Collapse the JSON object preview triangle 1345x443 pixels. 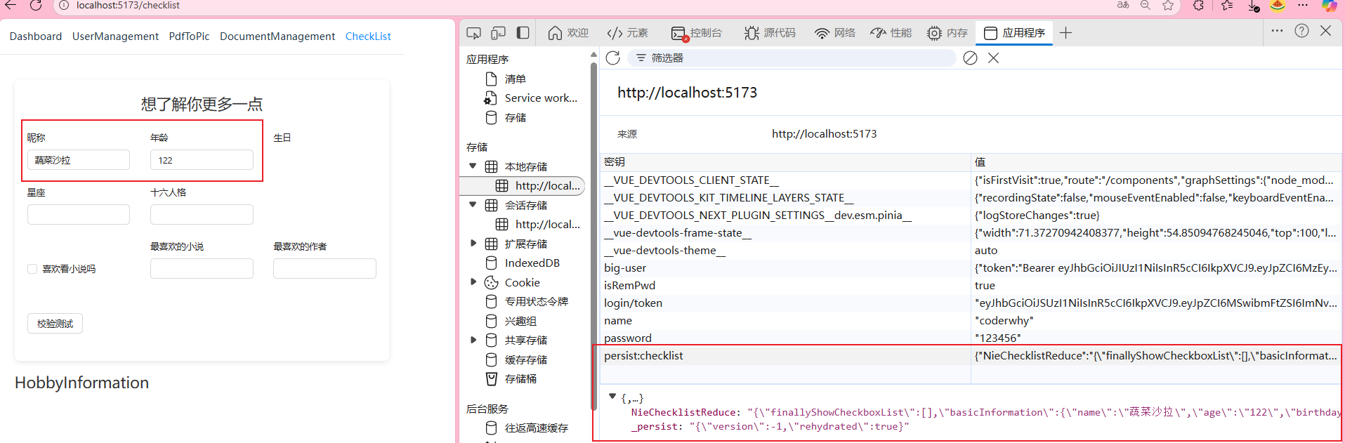[x=612, y=397]
